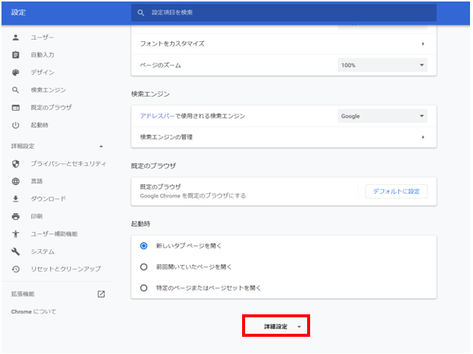Select 特定のページまたはページセットを開く radio option
Image resolution: width=473 pixels, height=354 pixels.
click(144, 287)
